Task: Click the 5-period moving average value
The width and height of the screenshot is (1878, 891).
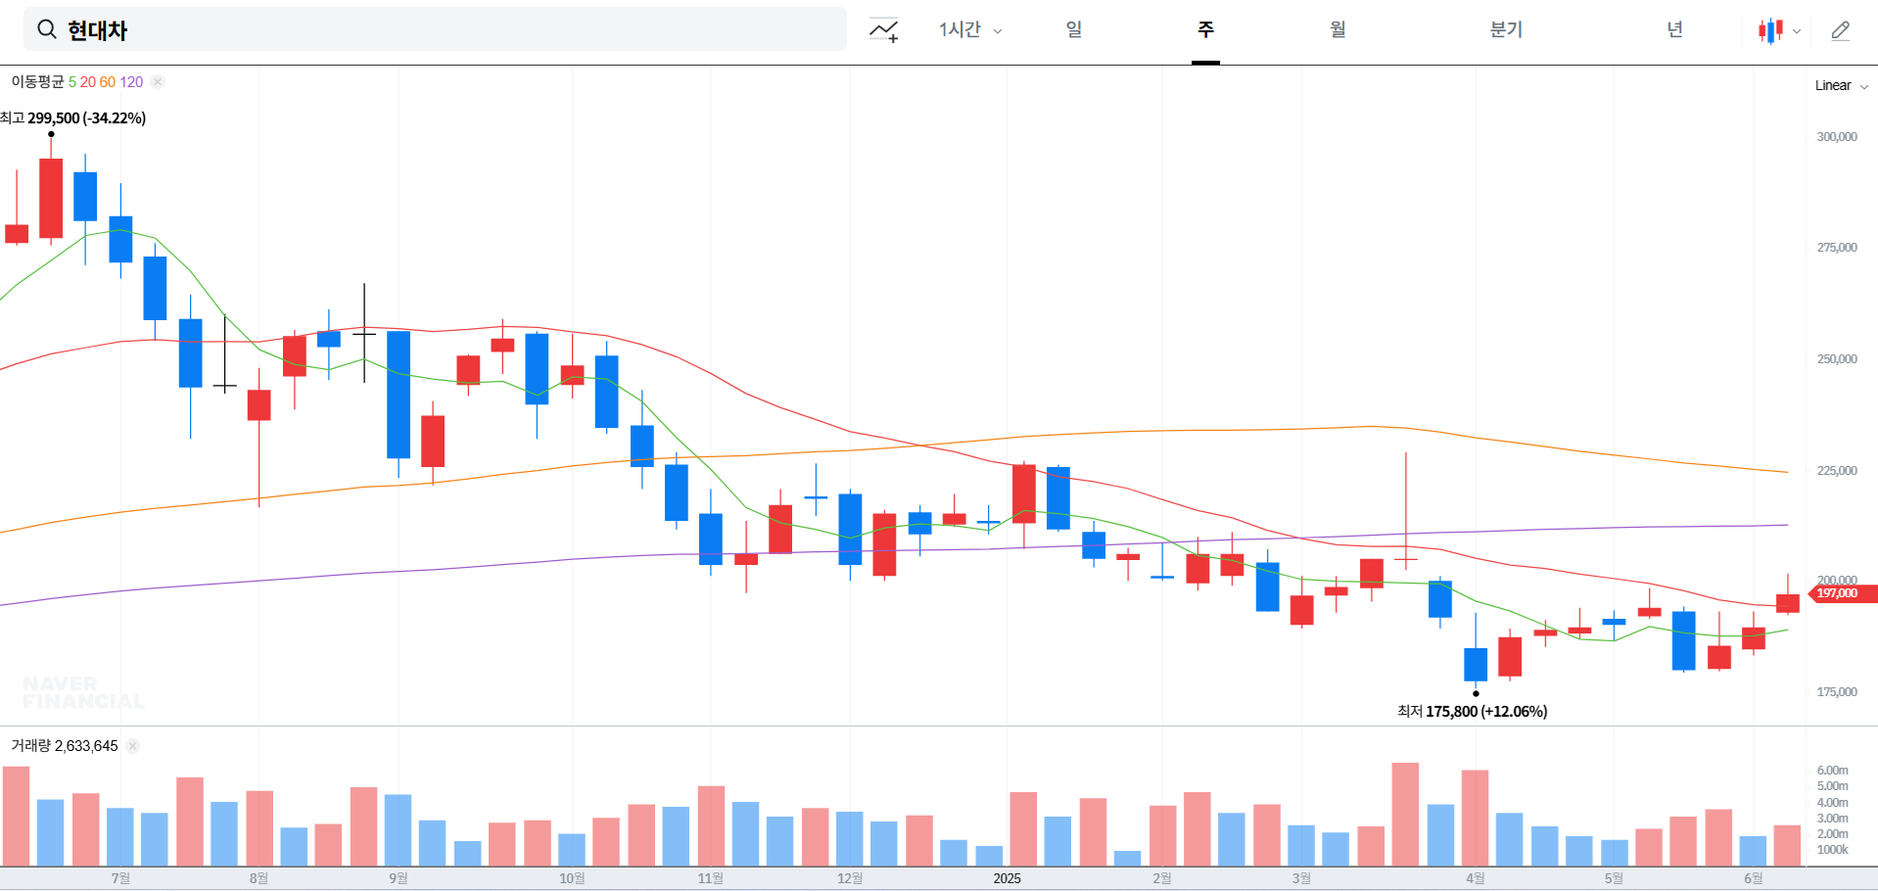Action: [71, 81]
